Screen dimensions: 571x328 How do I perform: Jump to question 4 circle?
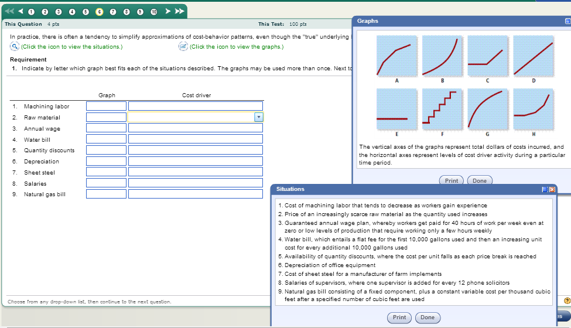[72, 12]
